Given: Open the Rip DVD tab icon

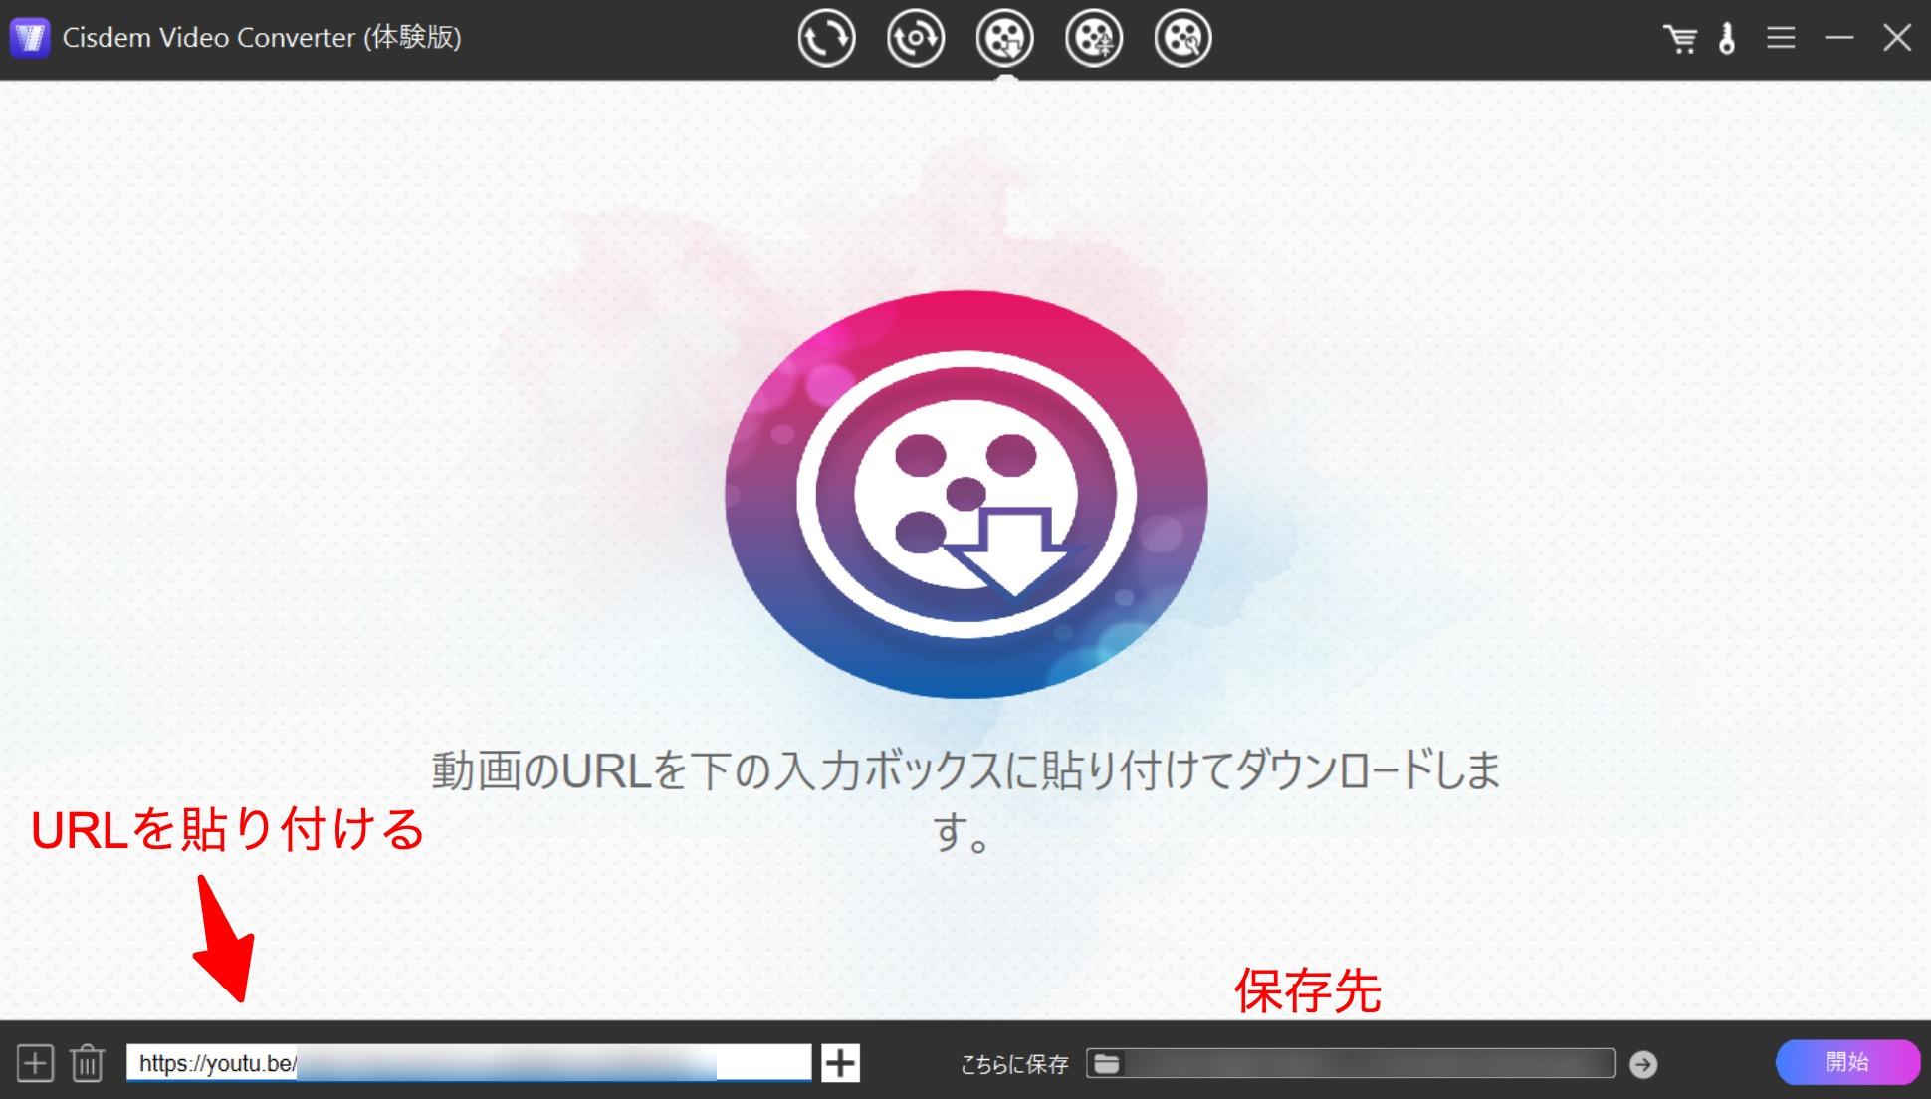Looking at the screenshot, I should (915, 38).
